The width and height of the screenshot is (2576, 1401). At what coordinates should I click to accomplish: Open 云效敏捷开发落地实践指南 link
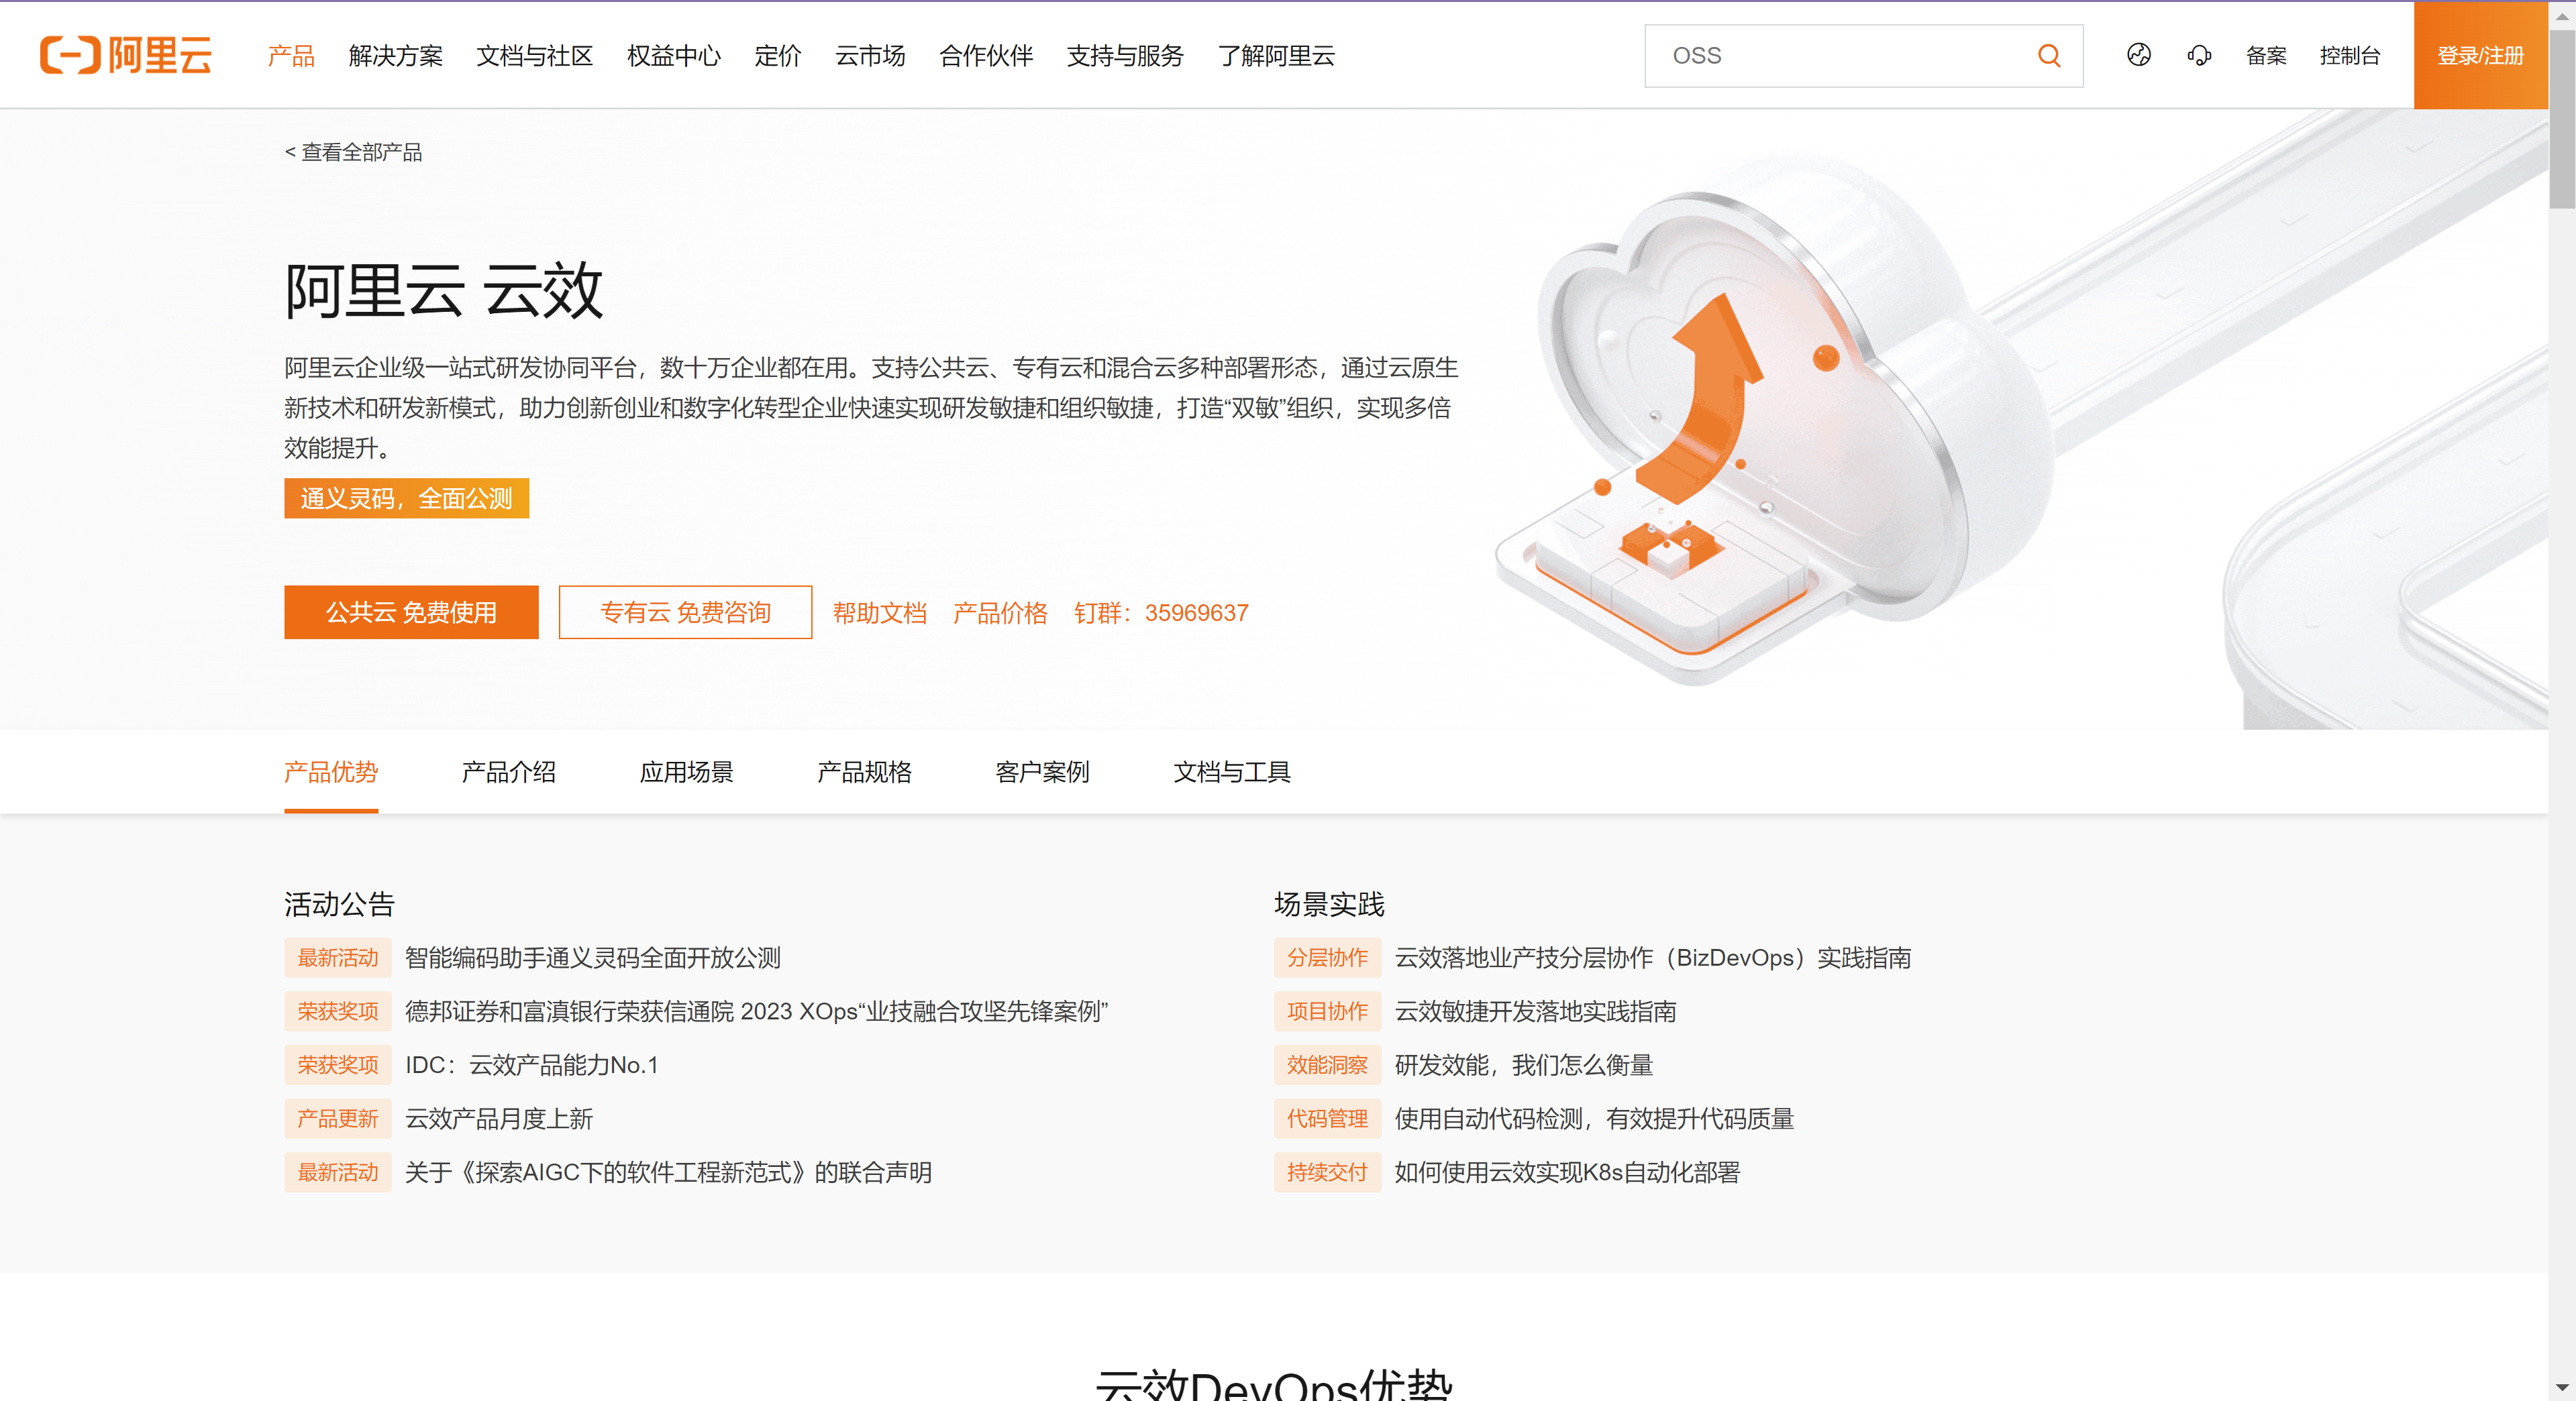(x=1535, y=1011)
